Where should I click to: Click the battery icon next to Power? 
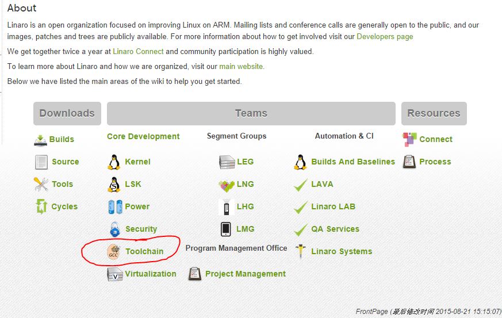click(115, 207)
